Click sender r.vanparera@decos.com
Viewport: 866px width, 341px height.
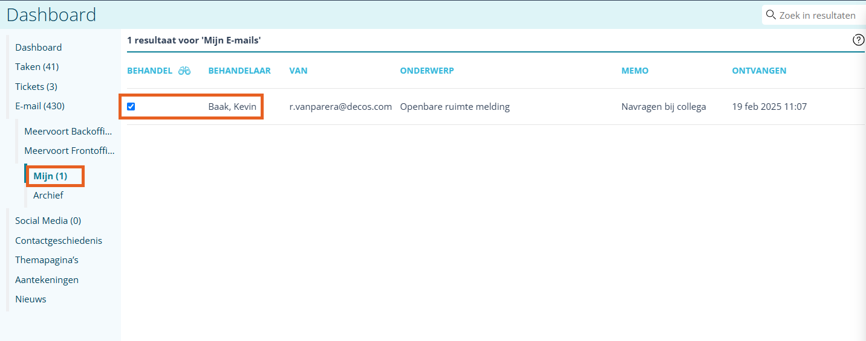point(340,107)
